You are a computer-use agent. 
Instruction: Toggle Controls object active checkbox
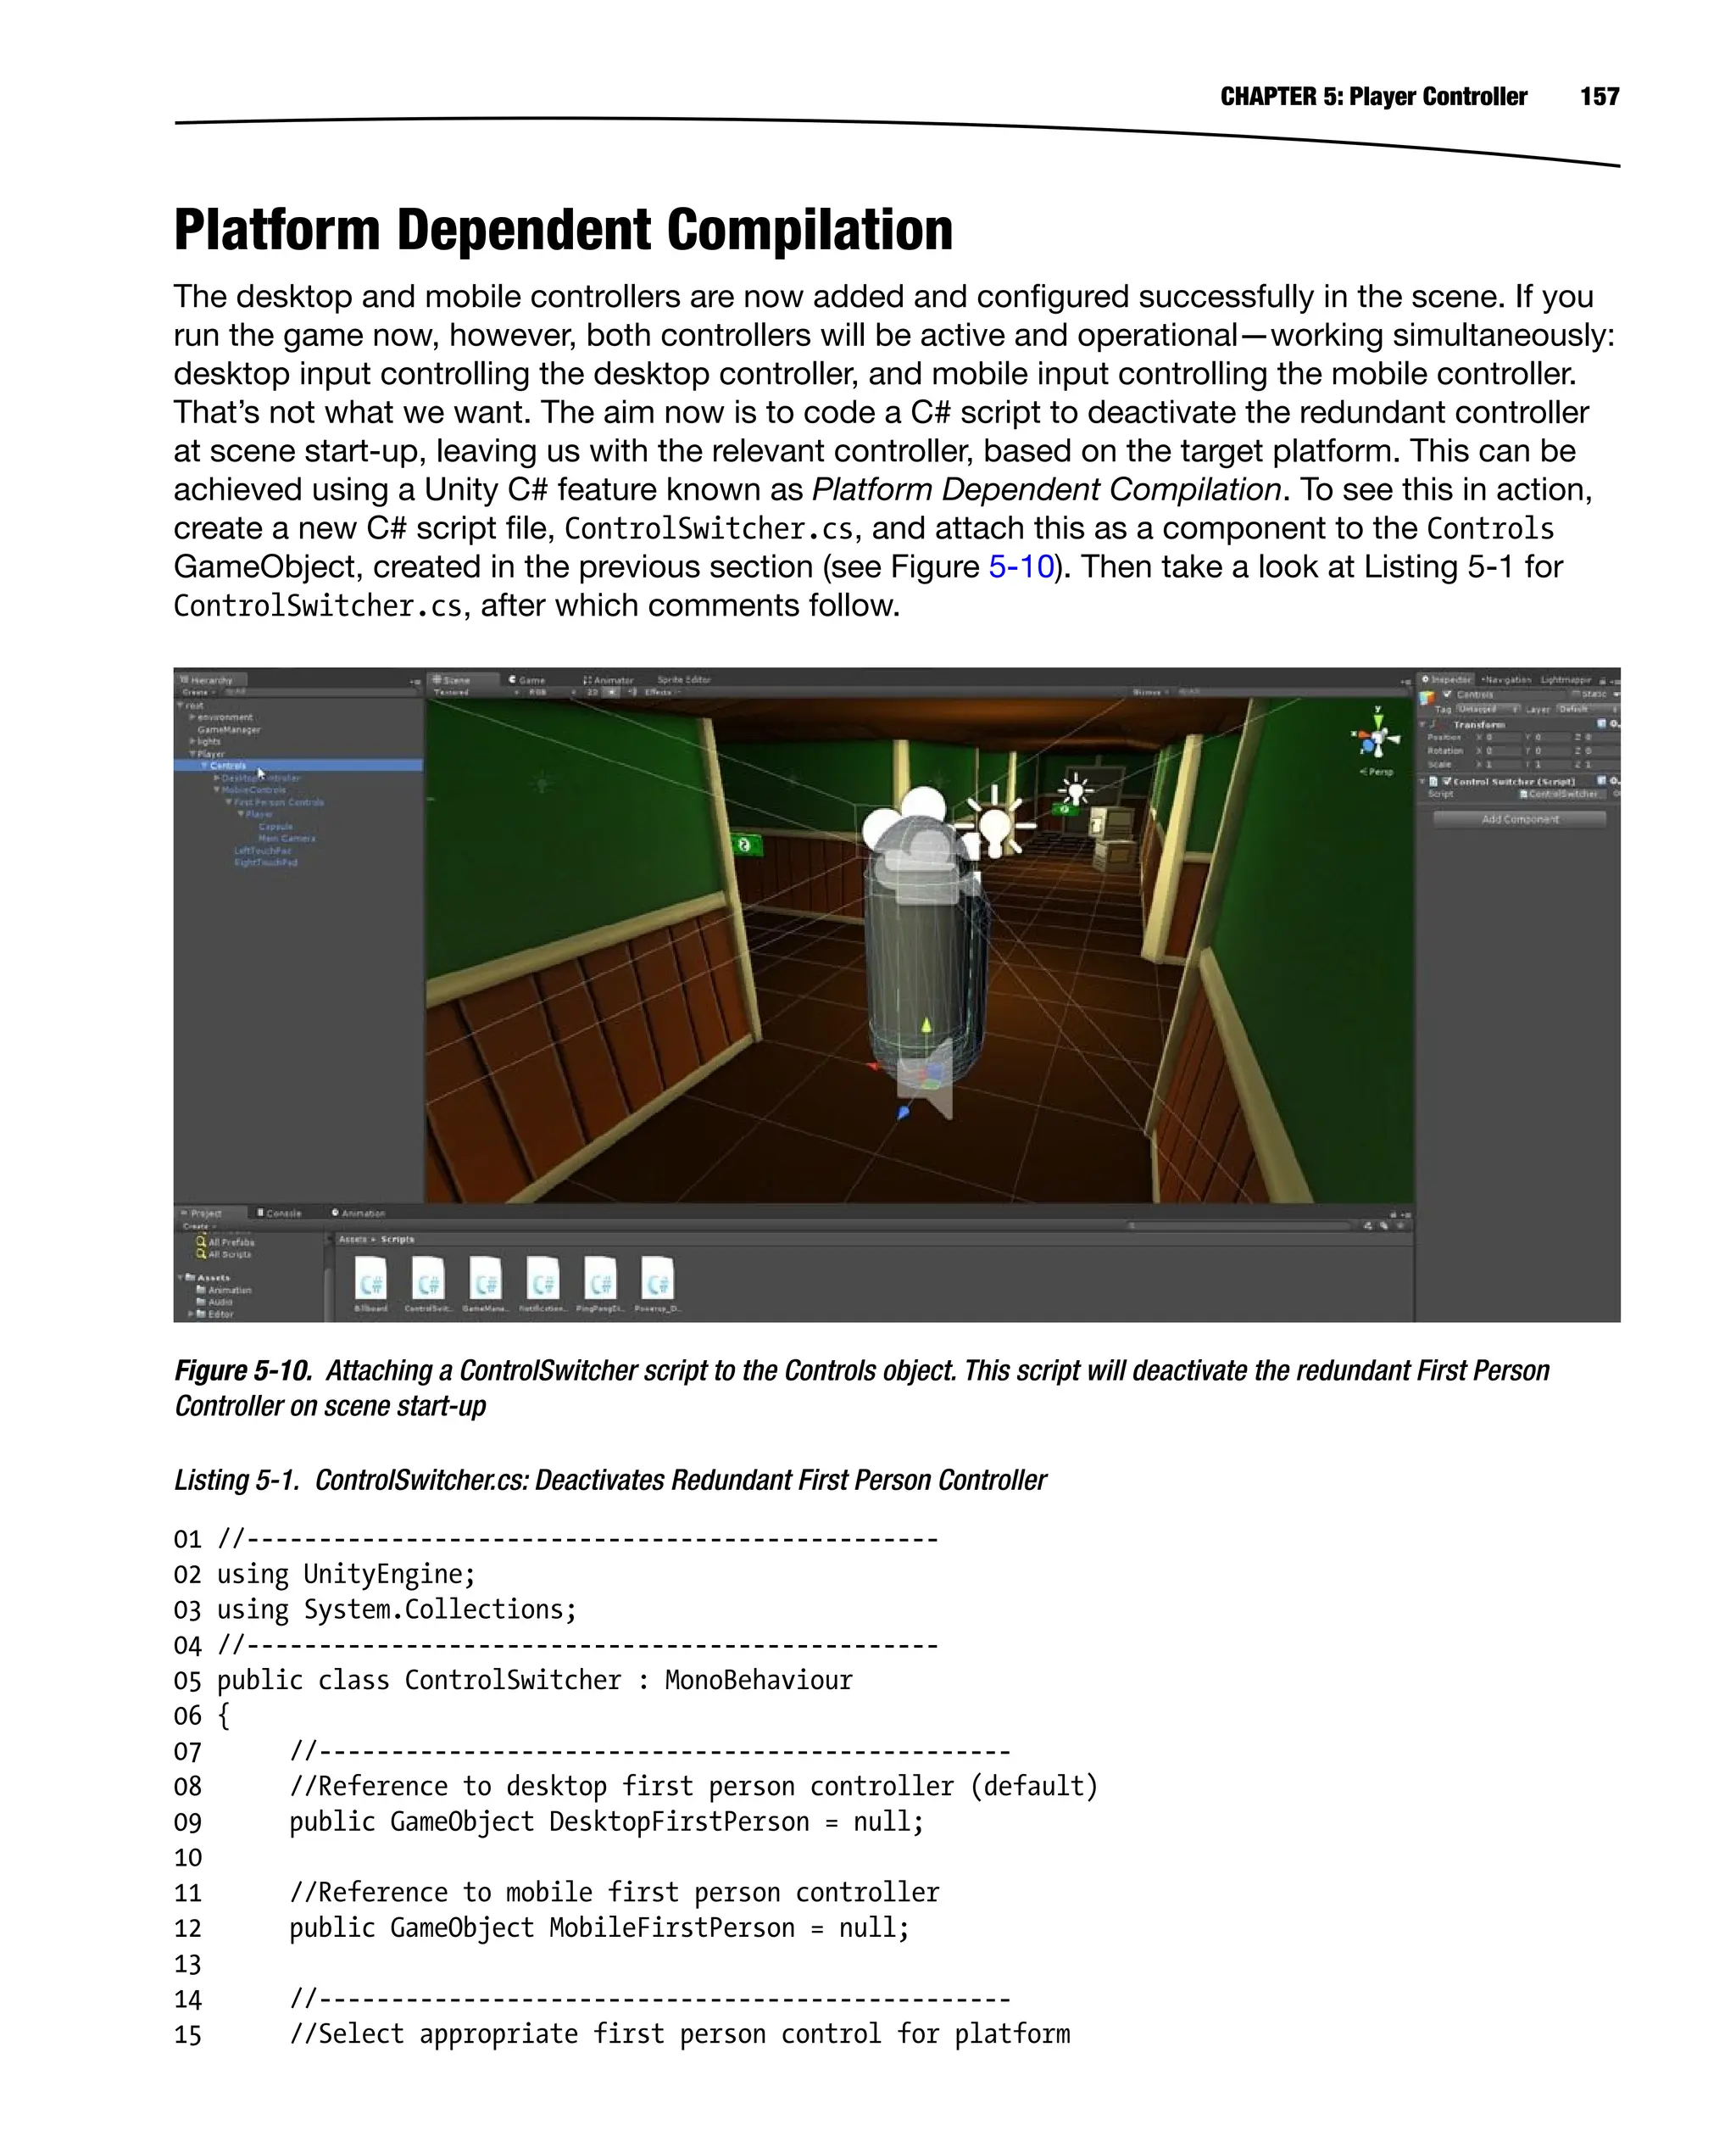point(1448,694)
